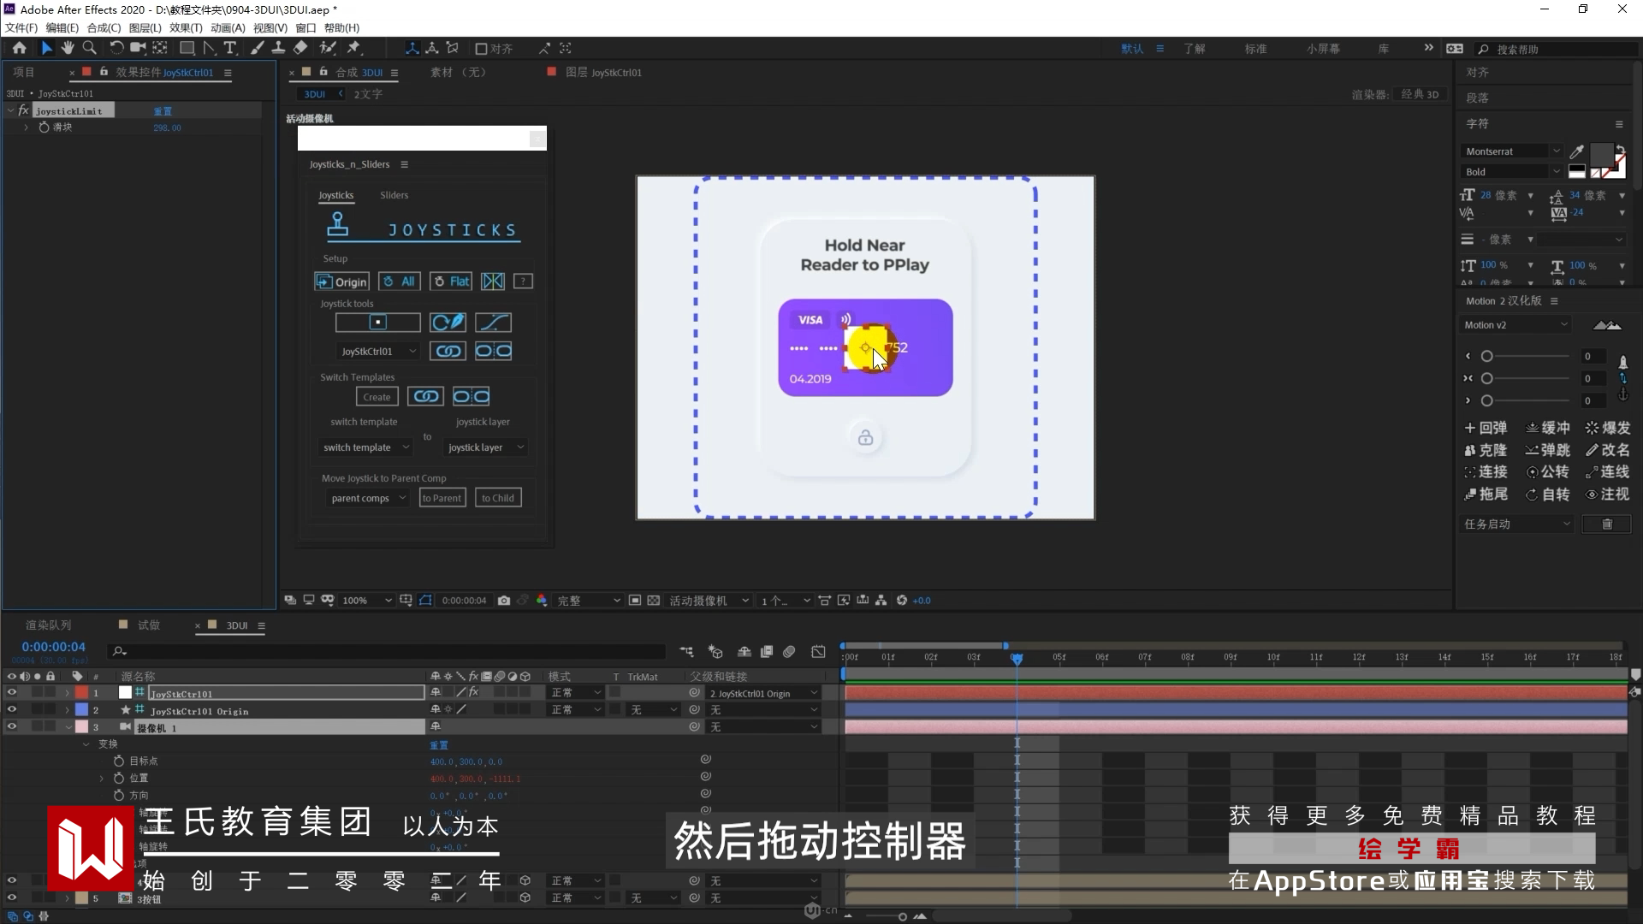Viewport: 1643px width, 924px height.
Task: Take snapshot with camera icon in viewer
Action: (x=504, y=601)
